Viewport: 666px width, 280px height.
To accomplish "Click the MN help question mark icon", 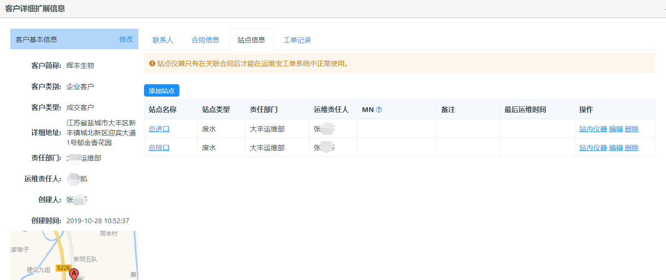I will [379, 110].
